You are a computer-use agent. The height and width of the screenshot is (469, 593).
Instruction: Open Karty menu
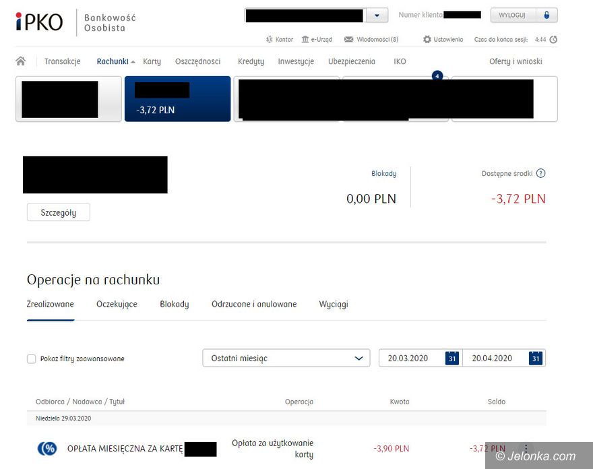click(x=152, y=61)
